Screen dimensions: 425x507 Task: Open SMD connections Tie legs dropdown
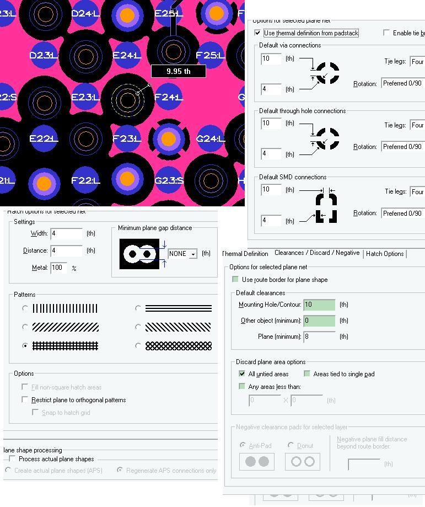coord(417,192)
